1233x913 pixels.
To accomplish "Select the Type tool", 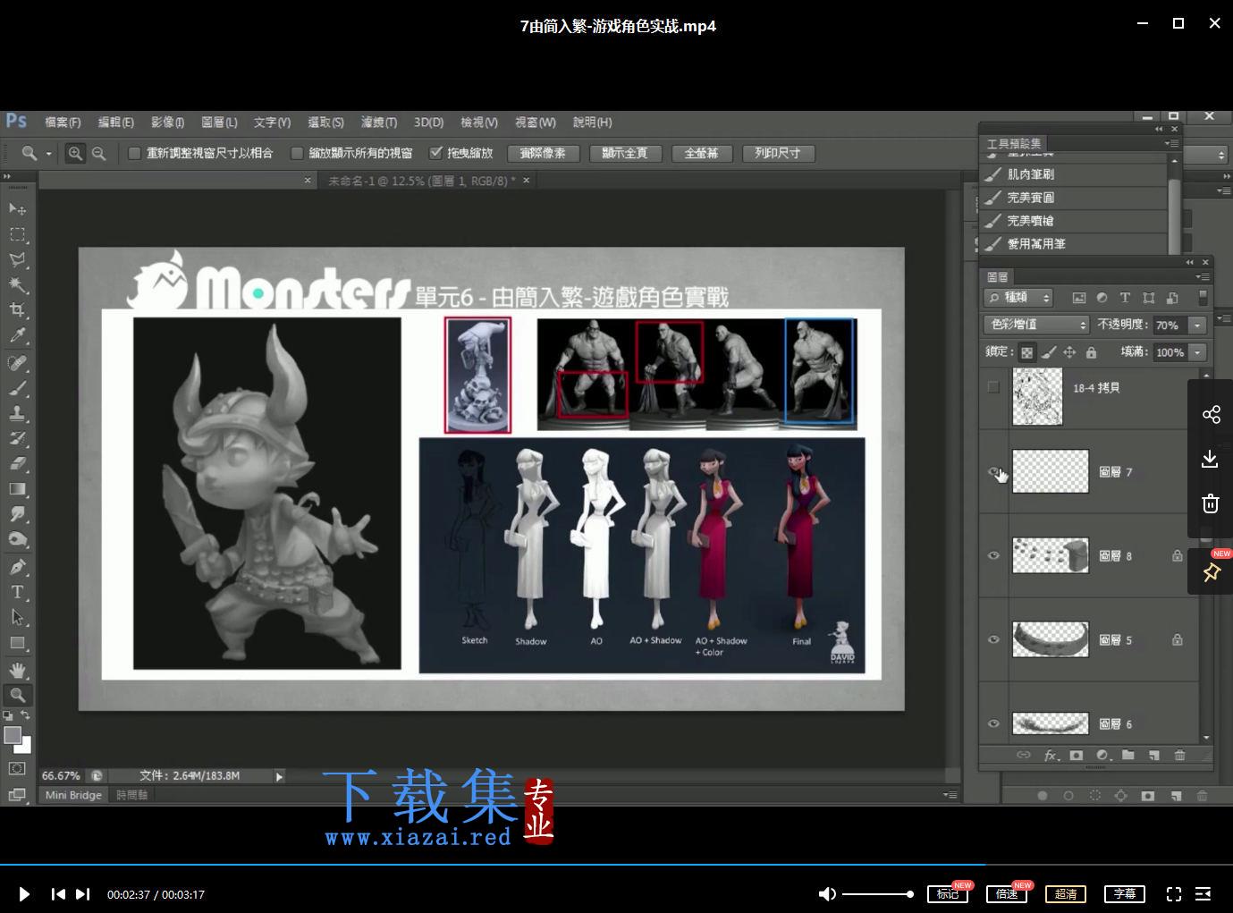I will point(17,592).
